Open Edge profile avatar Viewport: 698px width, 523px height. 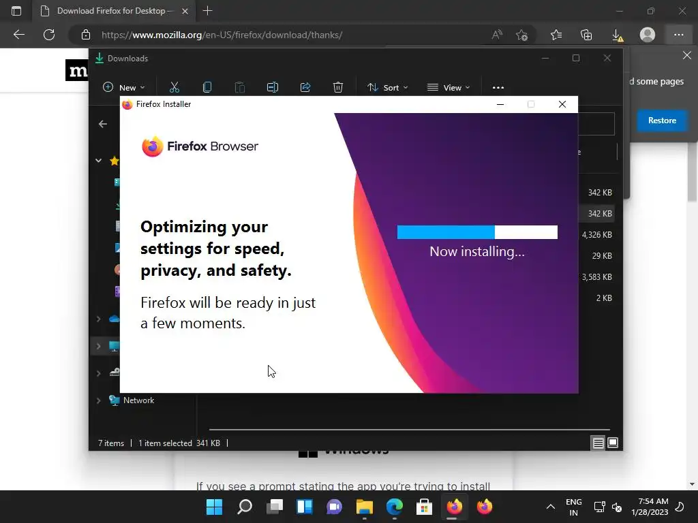pos(648,35)
